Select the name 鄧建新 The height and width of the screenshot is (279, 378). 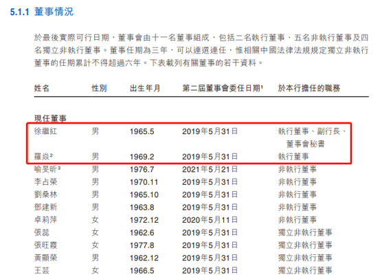point(45,207)
